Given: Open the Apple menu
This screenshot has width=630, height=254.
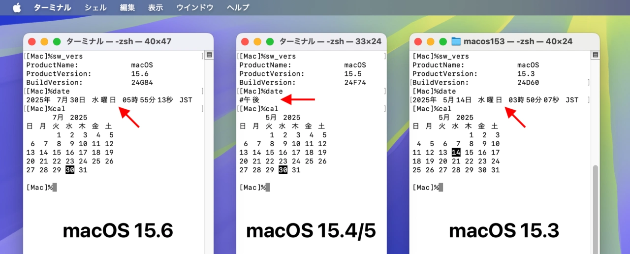Looking at the screenshot, I should pyautogui.click(x=17, y=7).
